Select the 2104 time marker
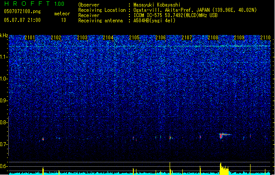This screenshot has height=175, width=275. coord(108,38)
